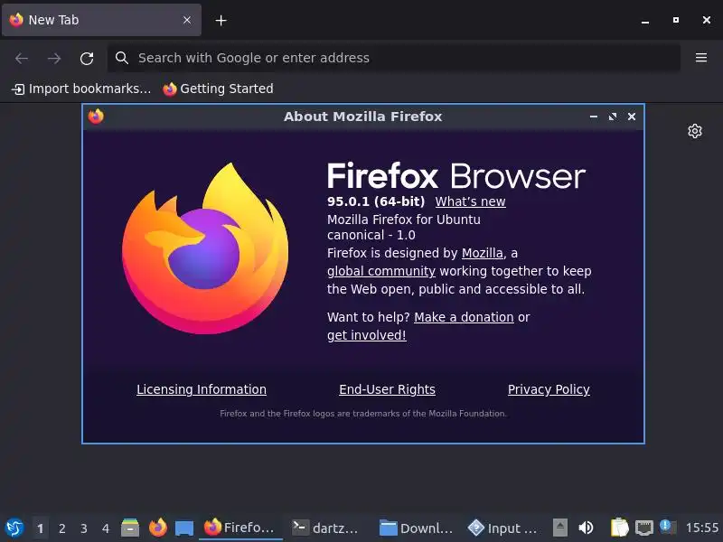Viewport: 723px width, 542px height.
Task: Activate the Downloads folder taskbar item
Action: pos(417,528)
